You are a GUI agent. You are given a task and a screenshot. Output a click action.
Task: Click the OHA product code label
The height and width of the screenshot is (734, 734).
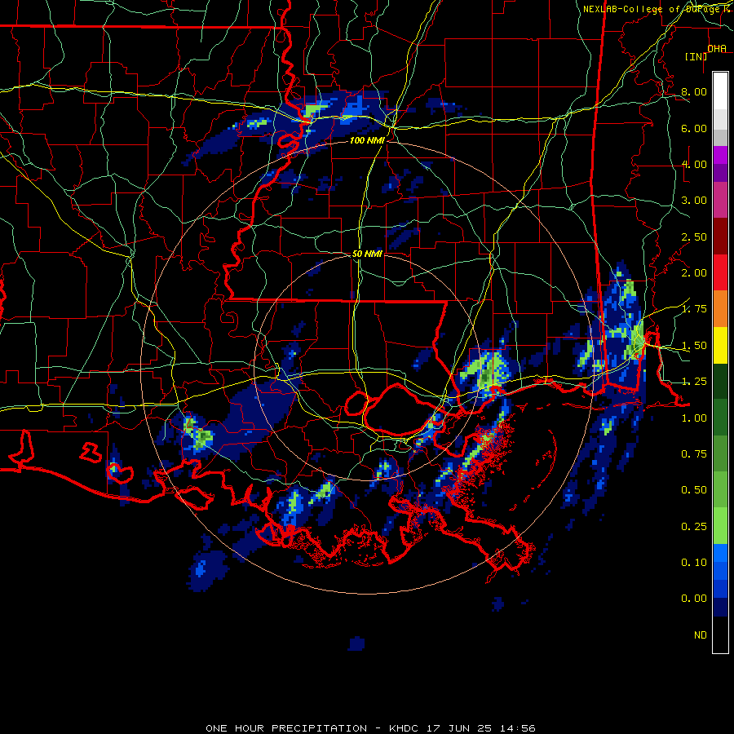point(717,49)
